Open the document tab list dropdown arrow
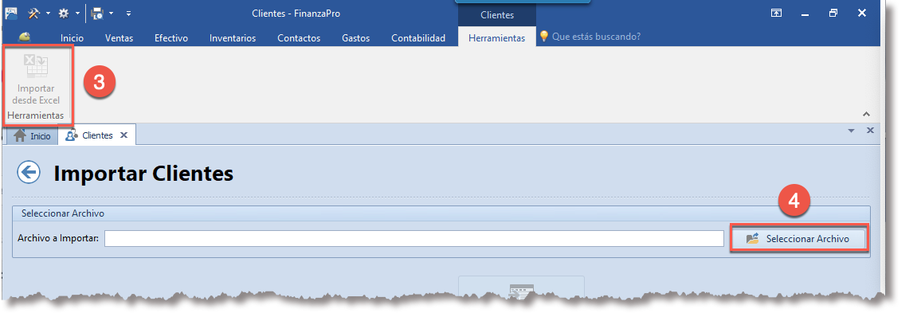 (851, 131)
